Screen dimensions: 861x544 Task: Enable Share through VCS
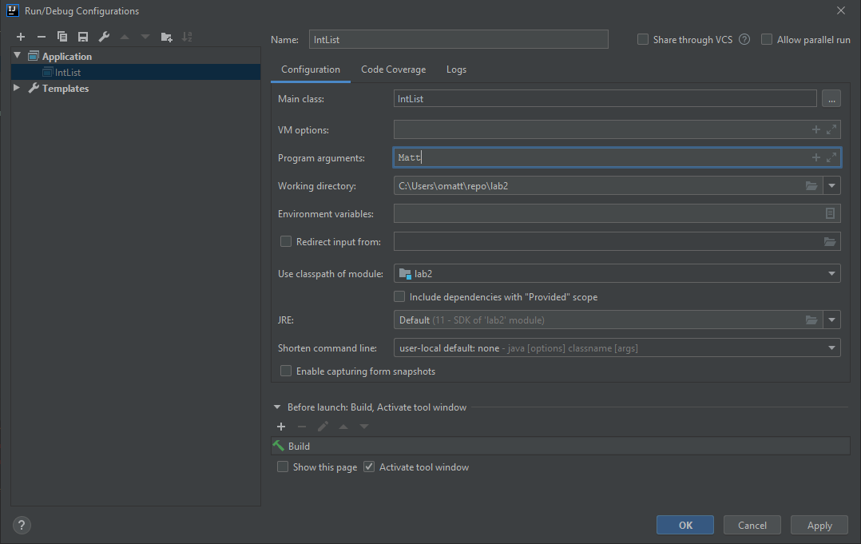tap(643, 38)
